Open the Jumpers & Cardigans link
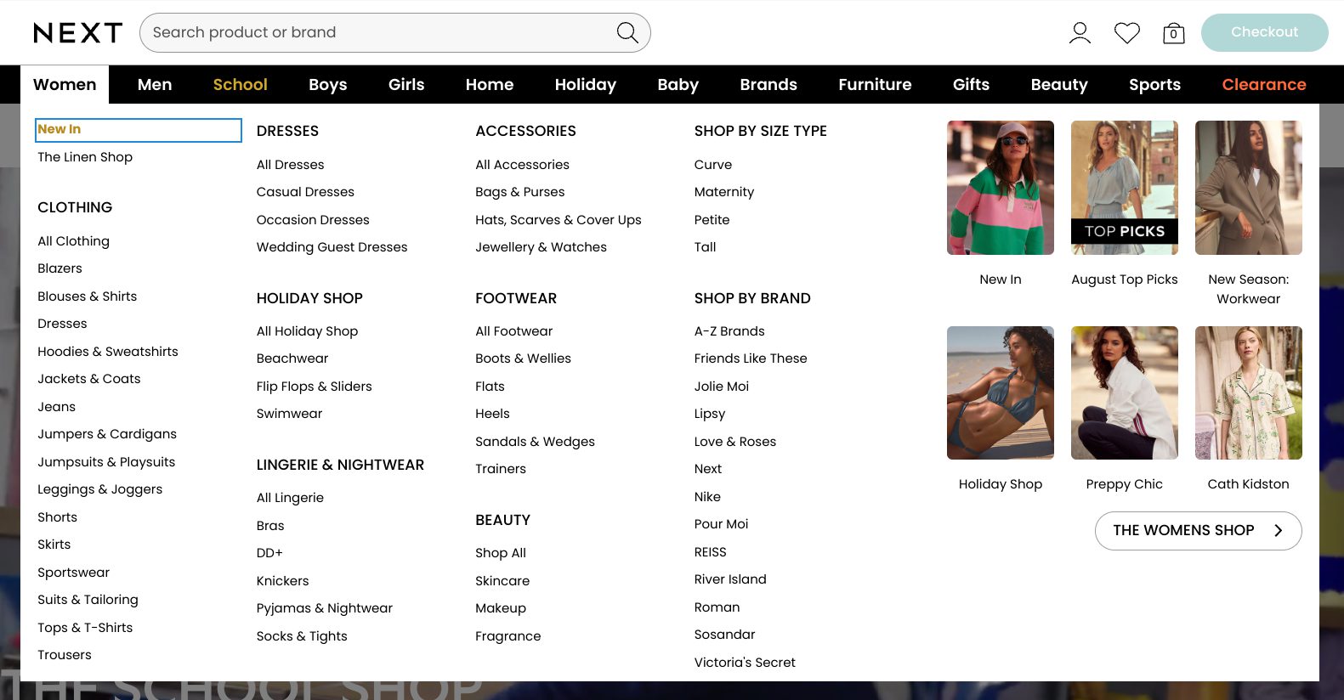The image size is (1344, 700). pyautogui.click(x=107, y=434)
